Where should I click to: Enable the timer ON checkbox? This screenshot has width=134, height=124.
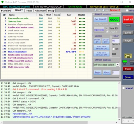(113, 49)
